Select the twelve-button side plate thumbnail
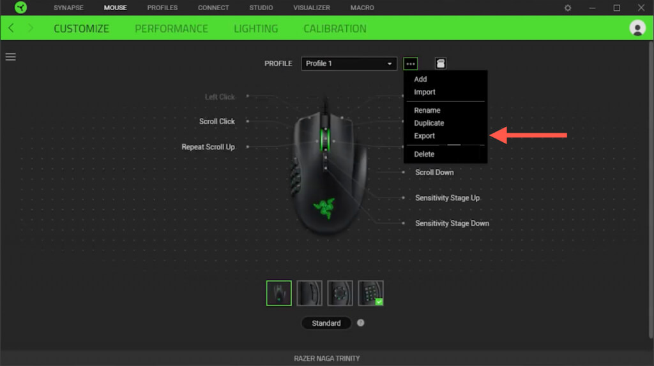Screen dimensions: 654x366 [x=370, y=293]
